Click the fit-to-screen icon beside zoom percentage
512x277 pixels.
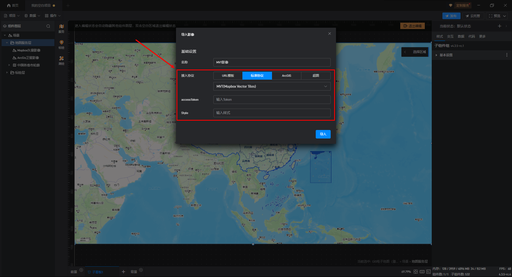tap(415, 272)
